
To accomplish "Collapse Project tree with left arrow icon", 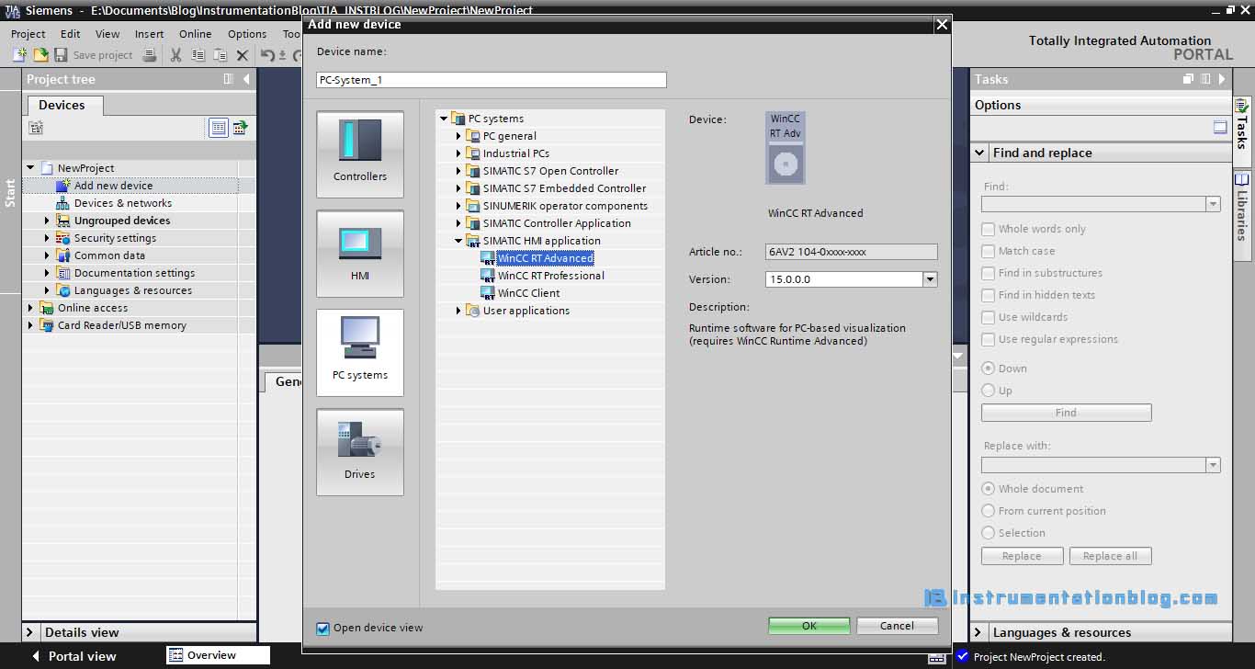I will (246, 79).
